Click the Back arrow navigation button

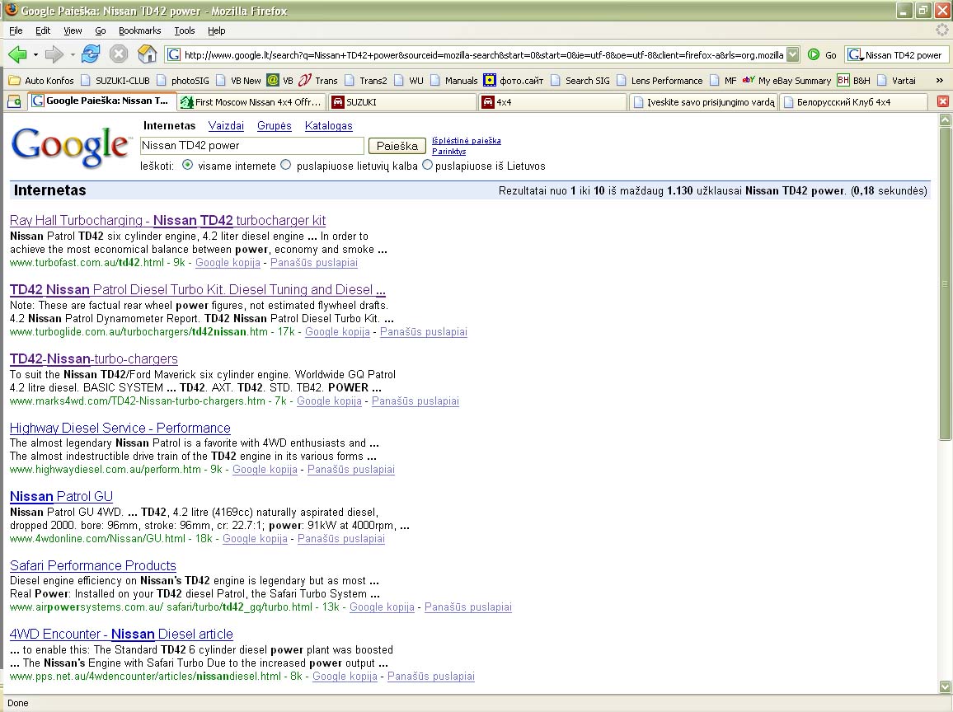click(x=17, y=54)
